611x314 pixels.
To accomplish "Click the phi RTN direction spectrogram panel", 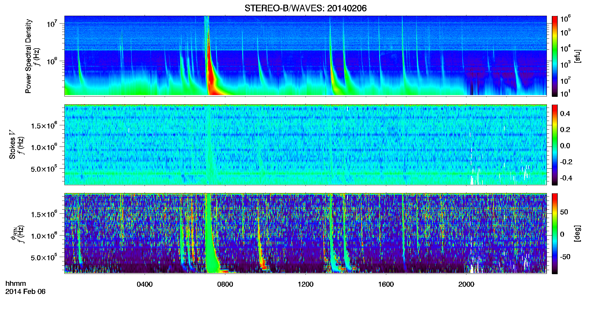I will tap(305, 233).
